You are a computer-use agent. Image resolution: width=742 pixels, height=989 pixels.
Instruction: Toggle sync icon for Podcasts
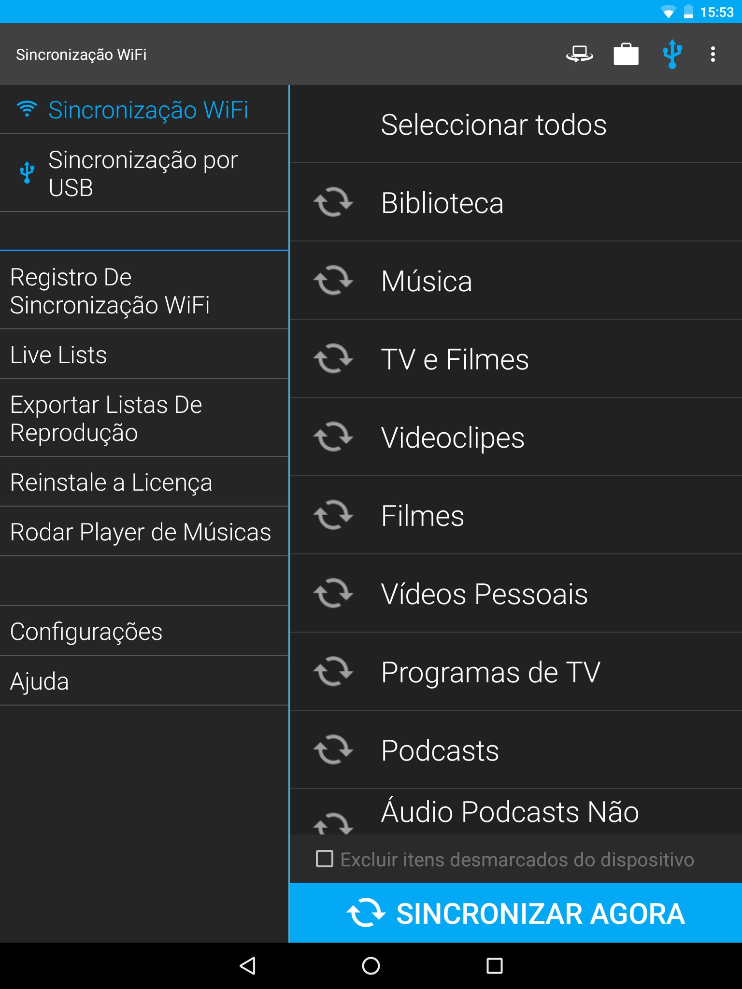pos(333,750)
